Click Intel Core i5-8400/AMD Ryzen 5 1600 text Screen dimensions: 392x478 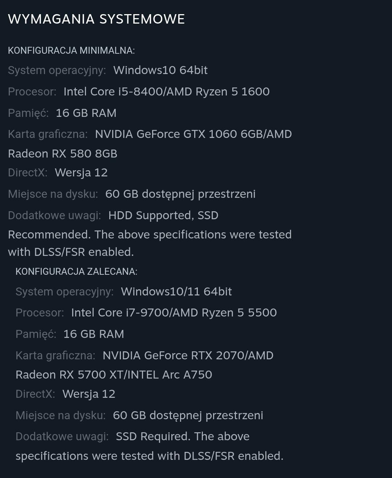pos(166,91)
